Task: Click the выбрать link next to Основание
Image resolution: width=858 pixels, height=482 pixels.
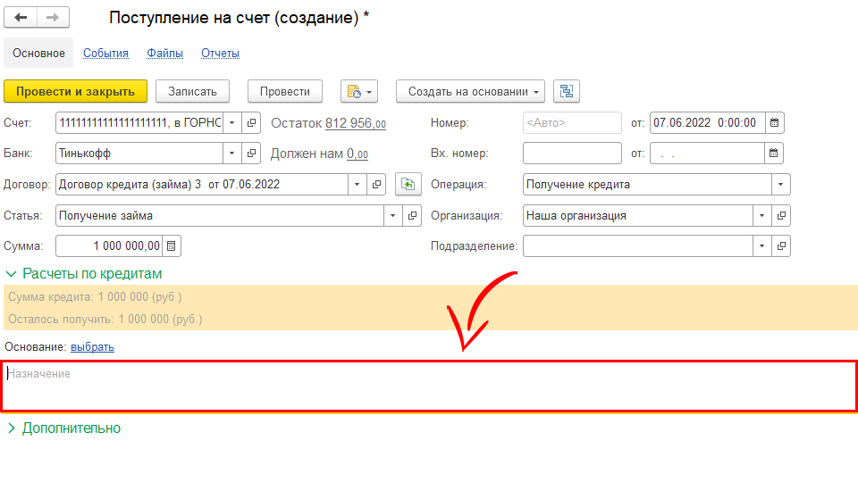Action: pos(92,346)
